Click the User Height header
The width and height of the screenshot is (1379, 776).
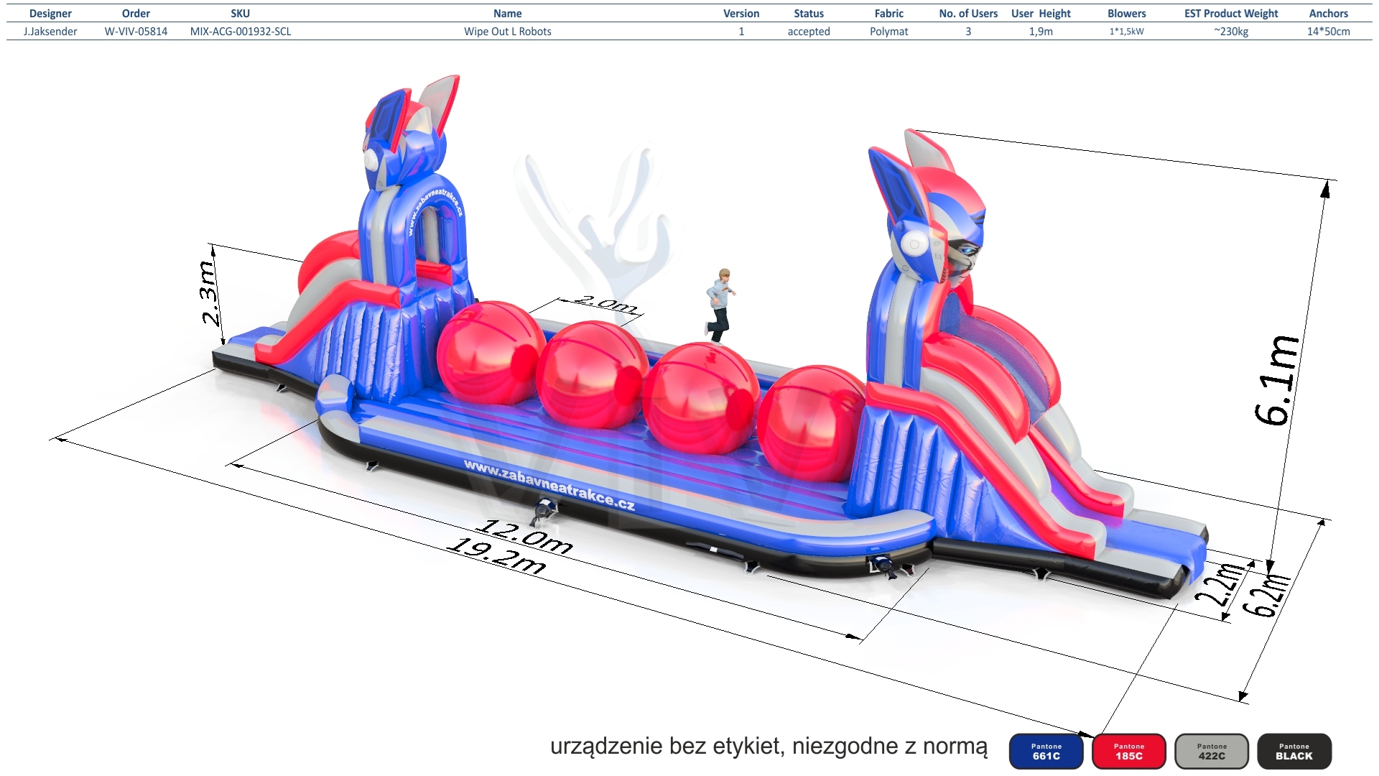pos(1041,14)
